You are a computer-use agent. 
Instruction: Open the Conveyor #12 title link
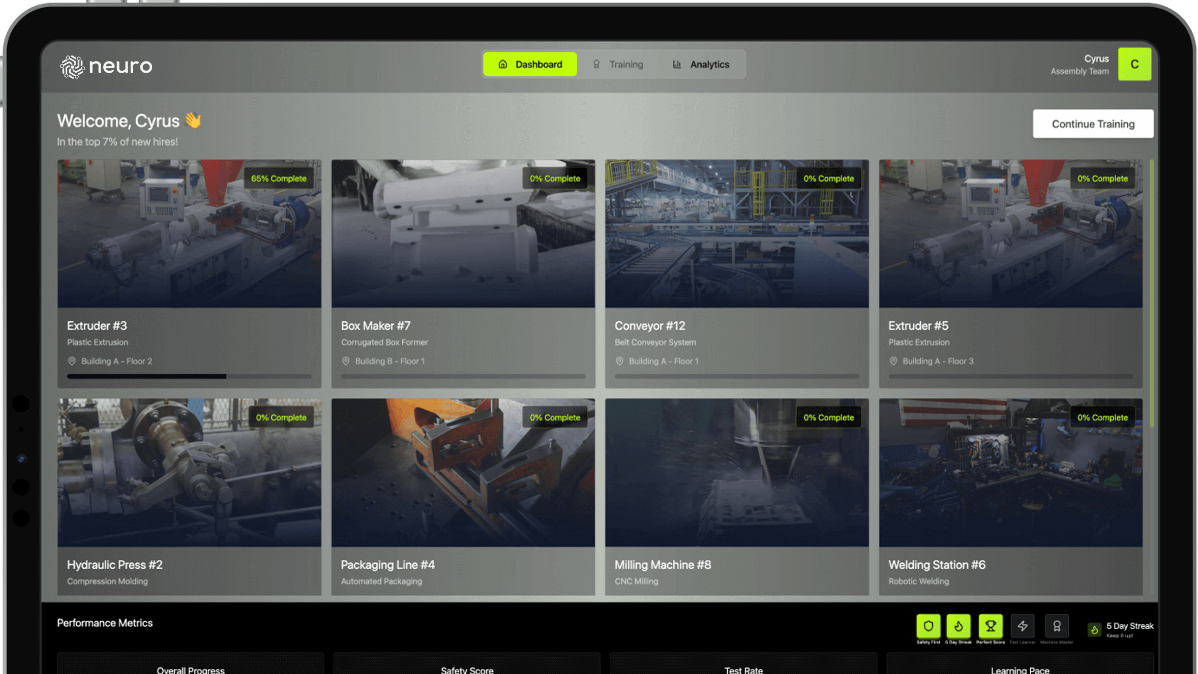tap(649, 326)
